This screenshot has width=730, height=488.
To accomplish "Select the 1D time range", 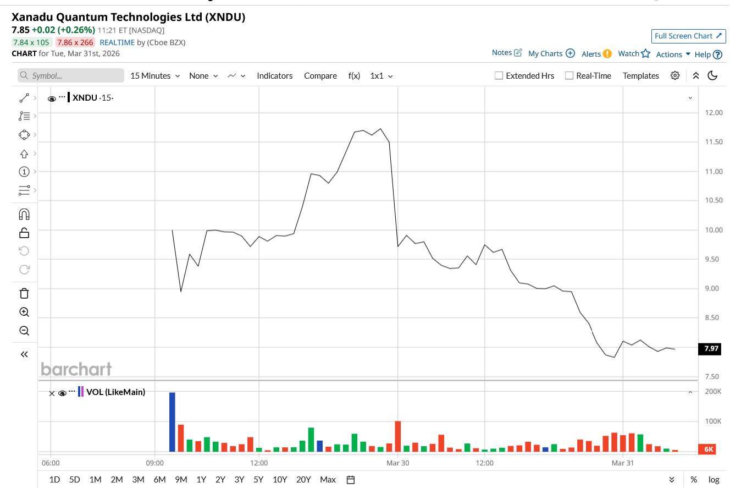I will 54,480.
